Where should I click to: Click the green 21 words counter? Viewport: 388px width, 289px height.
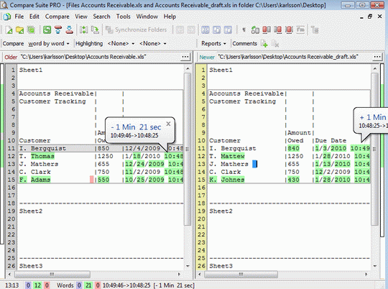[x=88, y=285]
